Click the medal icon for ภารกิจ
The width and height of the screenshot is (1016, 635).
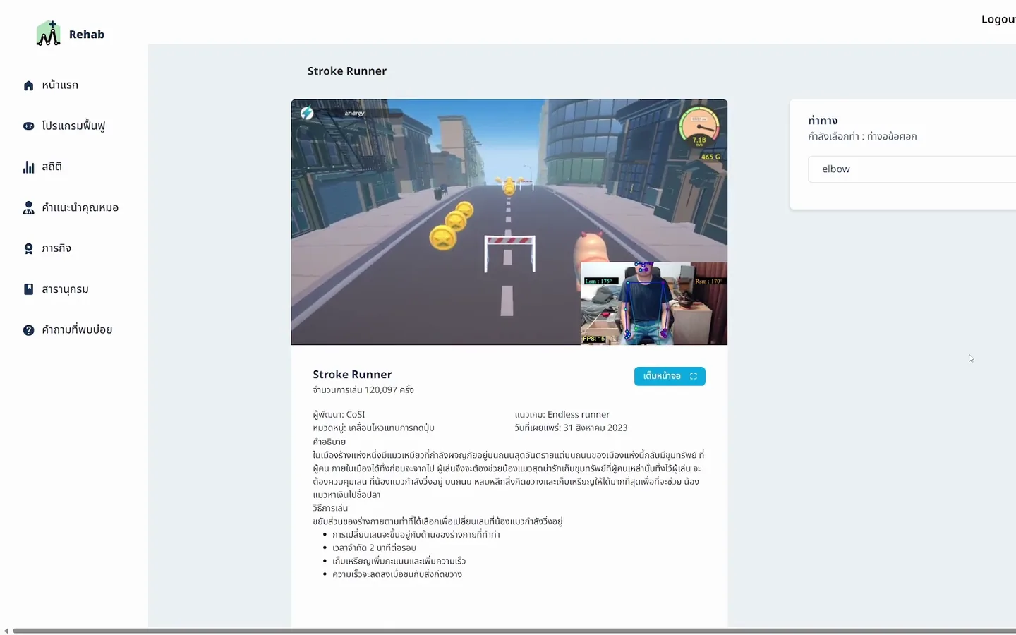pyautogui.click(x=28, y=248)
